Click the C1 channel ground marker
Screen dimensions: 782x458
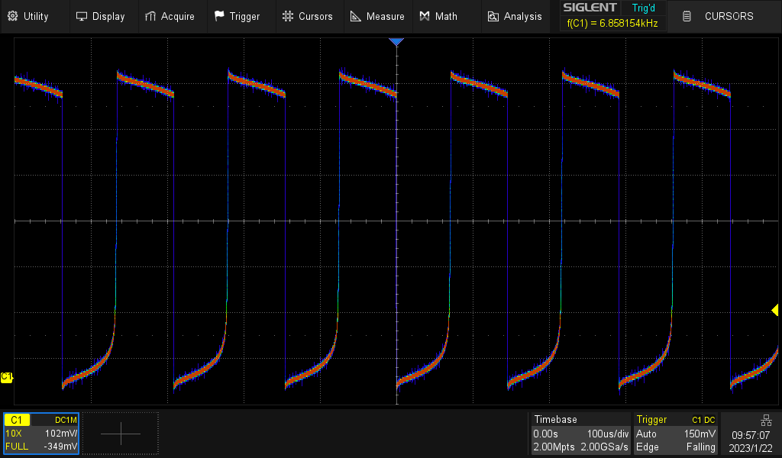point(7,377)
